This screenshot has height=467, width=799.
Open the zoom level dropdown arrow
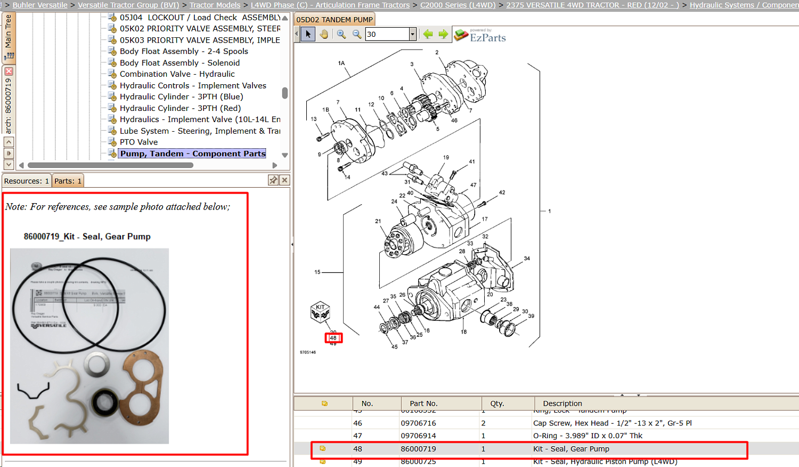pos(412,34)
